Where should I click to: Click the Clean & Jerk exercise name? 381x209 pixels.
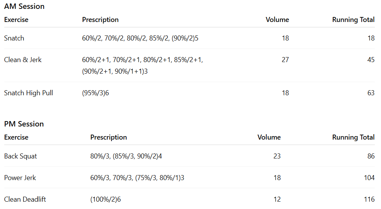tap(23, 60)
